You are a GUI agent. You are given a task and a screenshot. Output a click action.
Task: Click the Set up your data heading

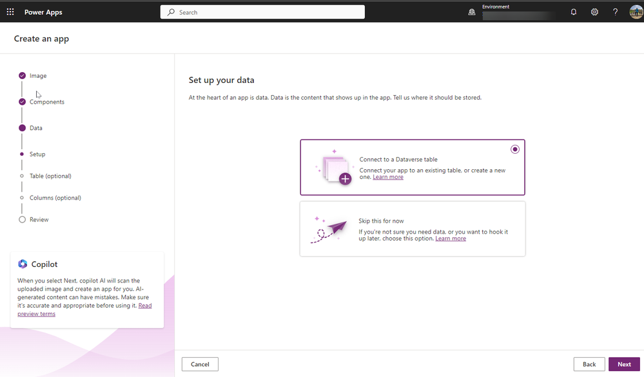[x=221, y=80]
